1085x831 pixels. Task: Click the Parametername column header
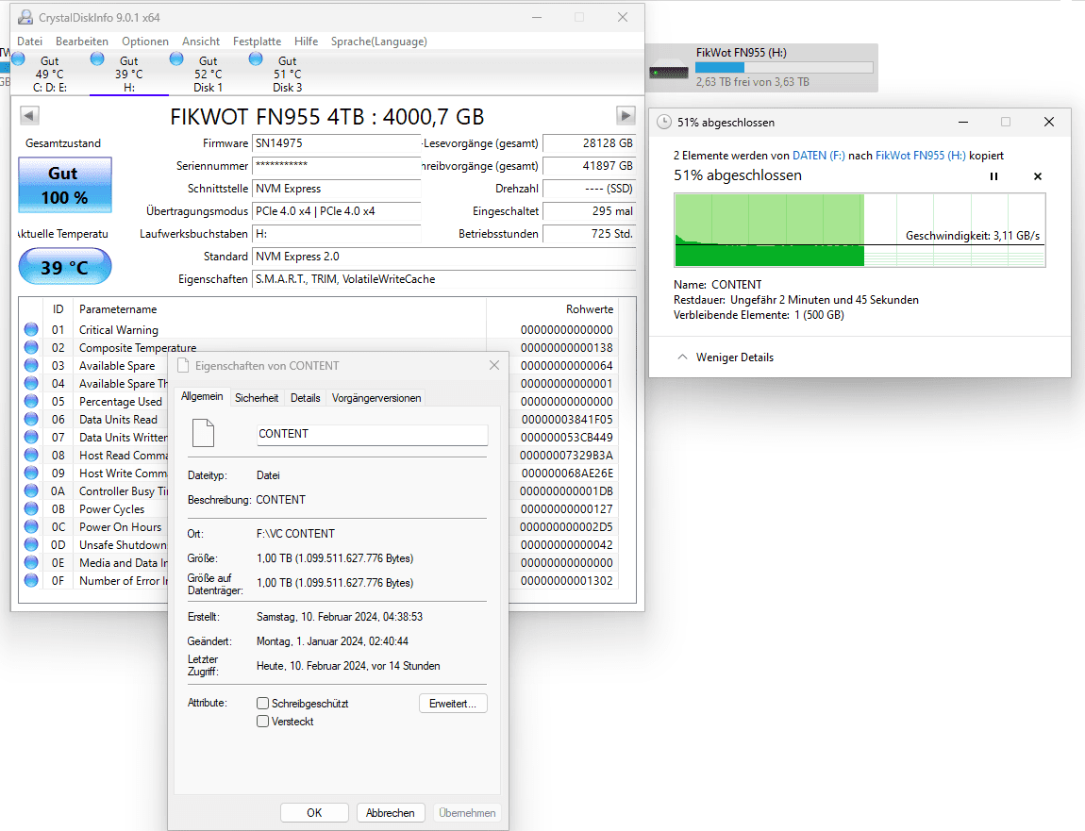118,309
